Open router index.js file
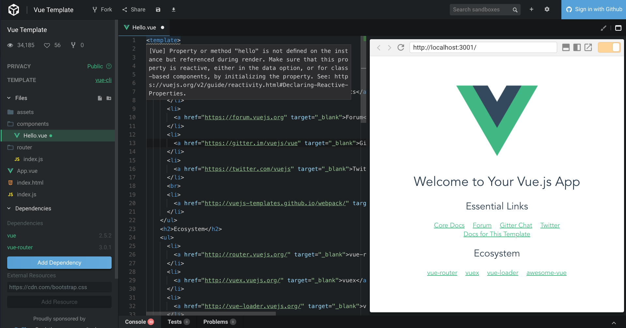Screen dimensions: 626x328 [58, 159]
